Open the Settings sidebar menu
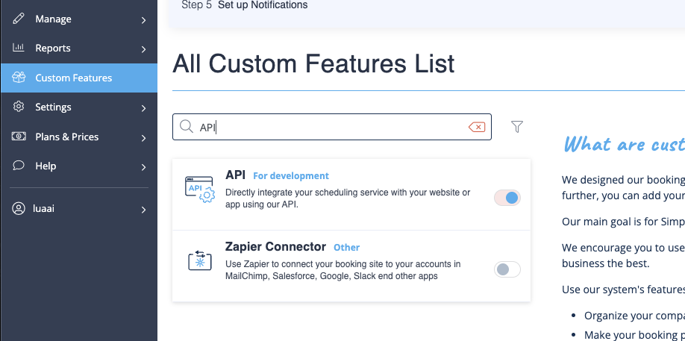This screenshot has height=341, width=685. 79,107
